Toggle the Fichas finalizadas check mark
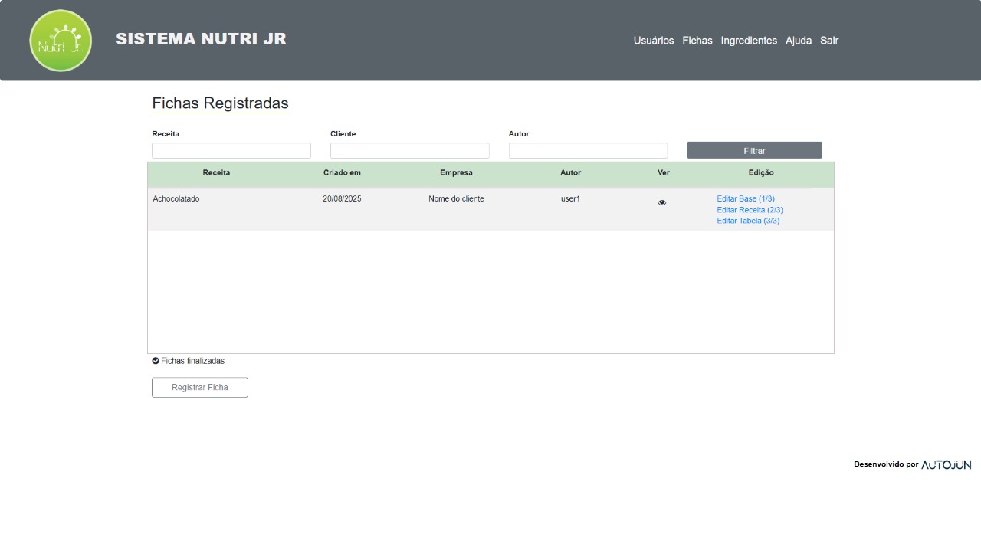The image size is (981, 551). 156,361
